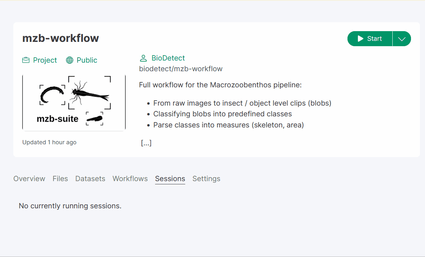
Task: Click the briefcase Project icon
Action: coord(26,60)
